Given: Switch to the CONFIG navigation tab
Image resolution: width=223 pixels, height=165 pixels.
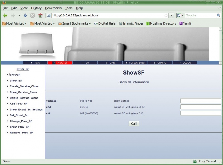Looking at the screenshot, I should pos(159,63).
